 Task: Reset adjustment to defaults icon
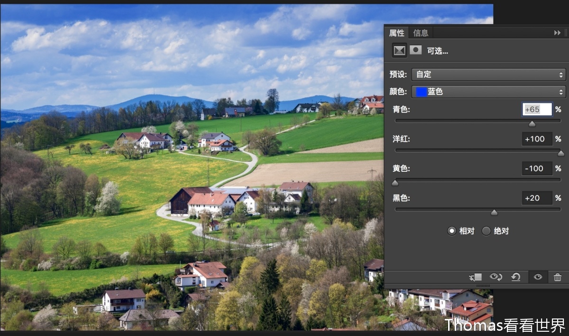tap(516, 277)
